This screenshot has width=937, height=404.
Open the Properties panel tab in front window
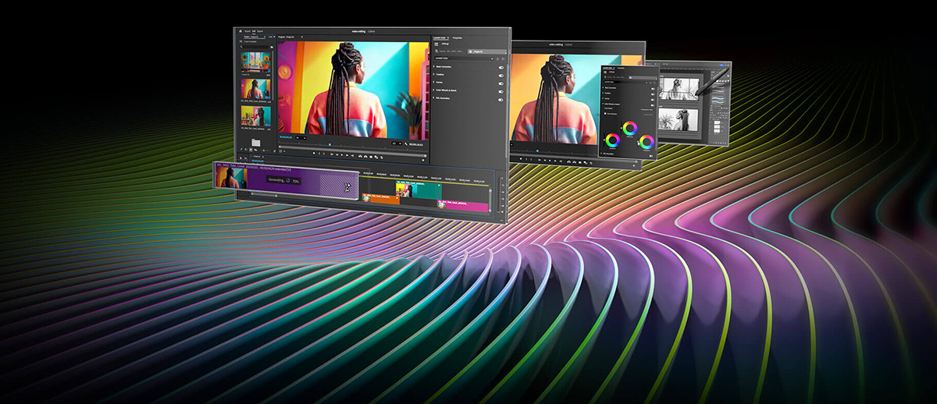458,37
